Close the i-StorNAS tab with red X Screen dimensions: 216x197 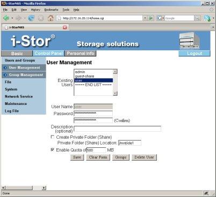(x=65, y=27)
